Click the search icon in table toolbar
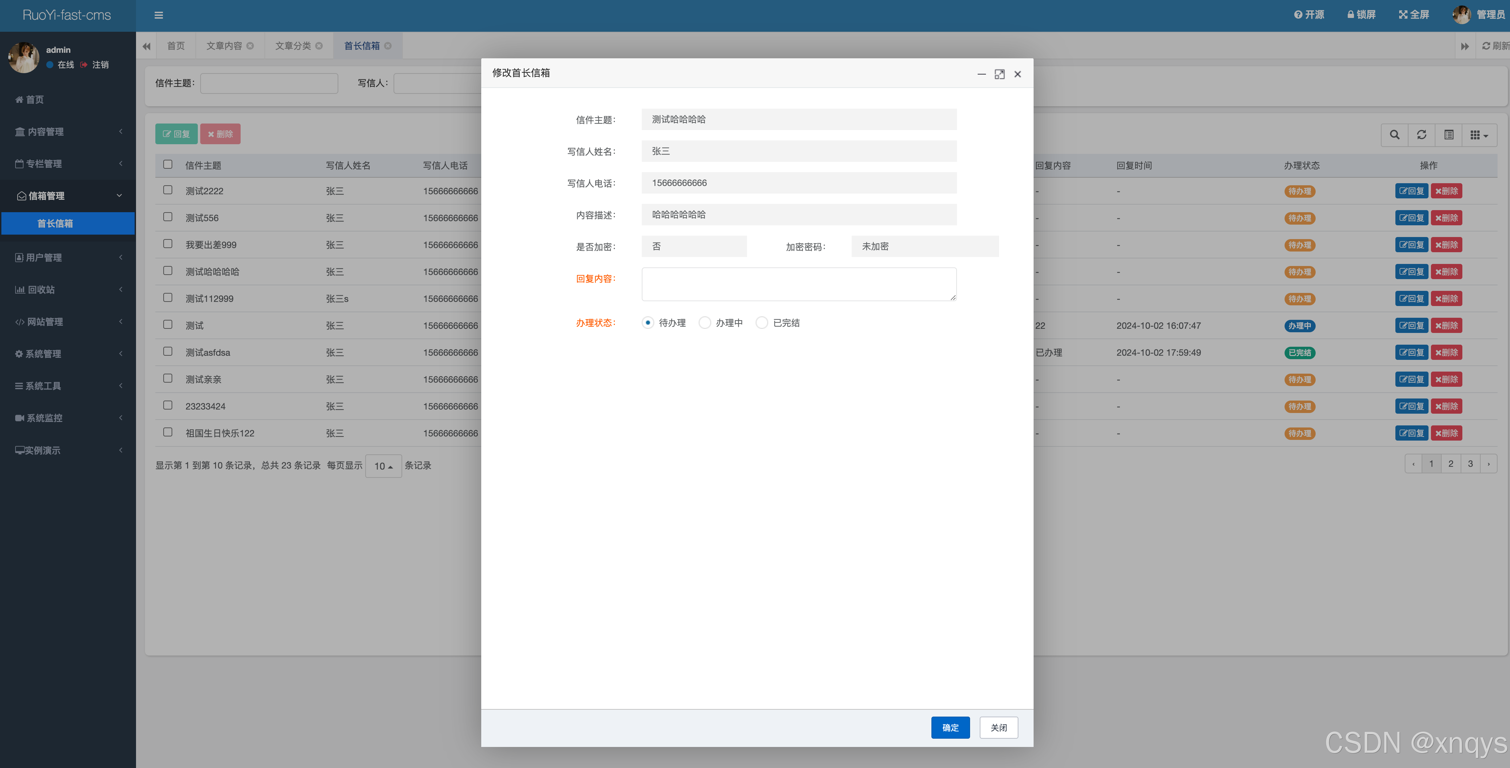Image resolution: width=1510 pixels, height=768 pixels. [1394, 135]
